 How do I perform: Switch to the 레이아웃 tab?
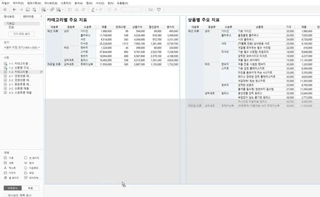28,17
